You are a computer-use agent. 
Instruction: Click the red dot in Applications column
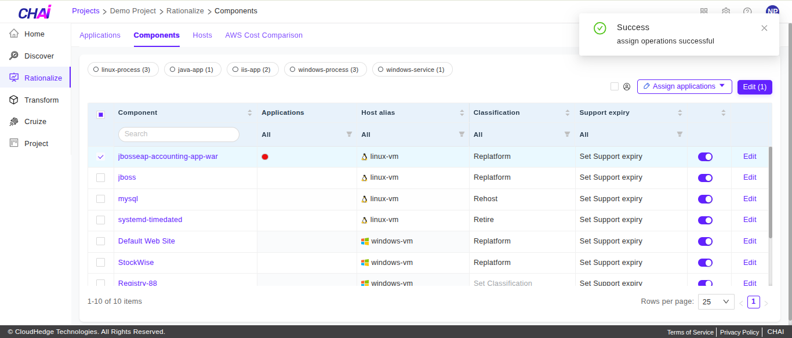(x=265, y=157)
